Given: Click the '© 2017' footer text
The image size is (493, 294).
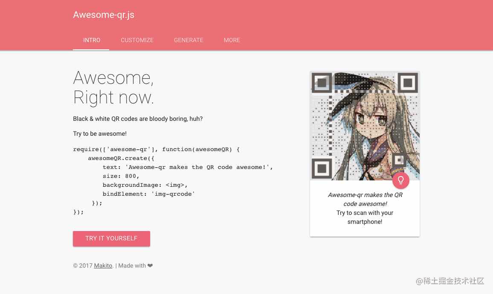Looking at the screenshot, I should [x=83, y=265].
